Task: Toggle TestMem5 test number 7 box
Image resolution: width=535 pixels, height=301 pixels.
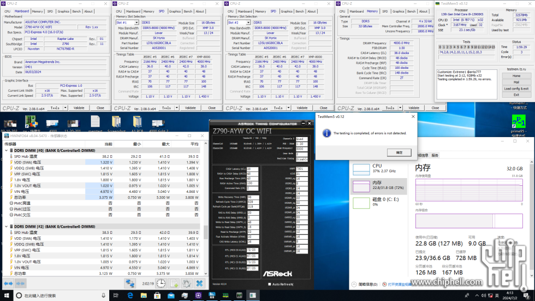Action: (x=465, y=47)
